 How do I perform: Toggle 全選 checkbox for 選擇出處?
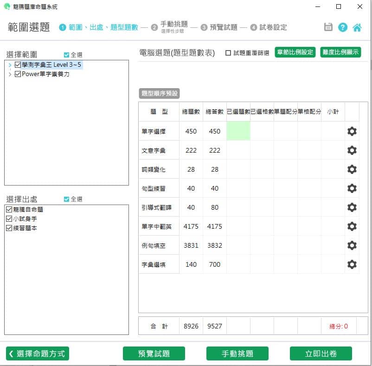point(66,199)
